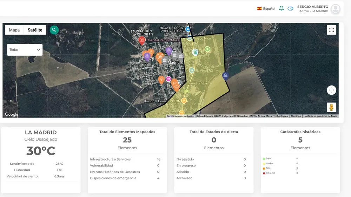The width and height of the screenshot is (351, 197).
Task: Open the user profile avatar
Action: point(336,9)
